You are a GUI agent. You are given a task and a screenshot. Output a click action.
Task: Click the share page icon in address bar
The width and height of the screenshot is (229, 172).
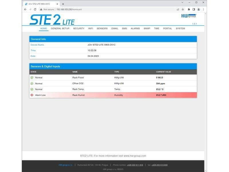[x=178, y=9]
